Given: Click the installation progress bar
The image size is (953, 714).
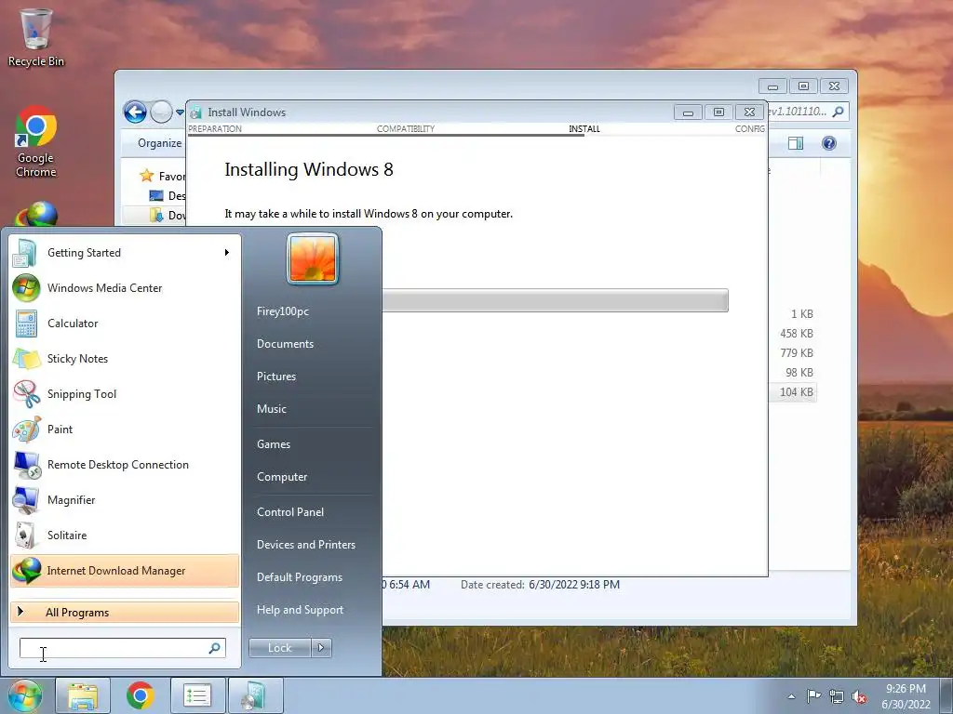Looking at the screenshot, I should pos(555,300).
